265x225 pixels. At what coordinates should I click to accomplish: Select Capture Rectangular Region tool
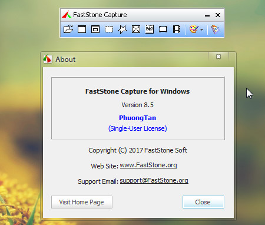coord(109,29)
